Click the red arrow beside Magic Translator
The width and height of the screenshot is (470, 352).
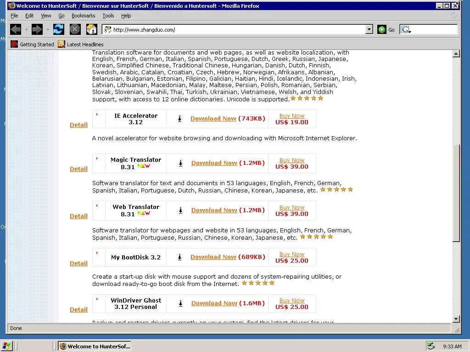[x=97, y=158]
